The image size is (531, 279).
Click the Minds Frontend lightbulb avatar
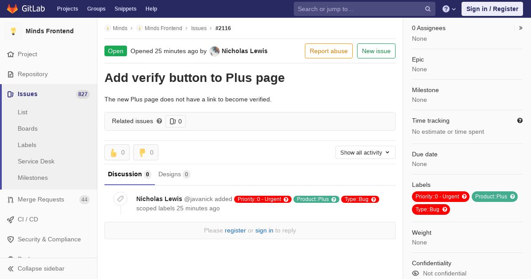[x=13, y=31]
